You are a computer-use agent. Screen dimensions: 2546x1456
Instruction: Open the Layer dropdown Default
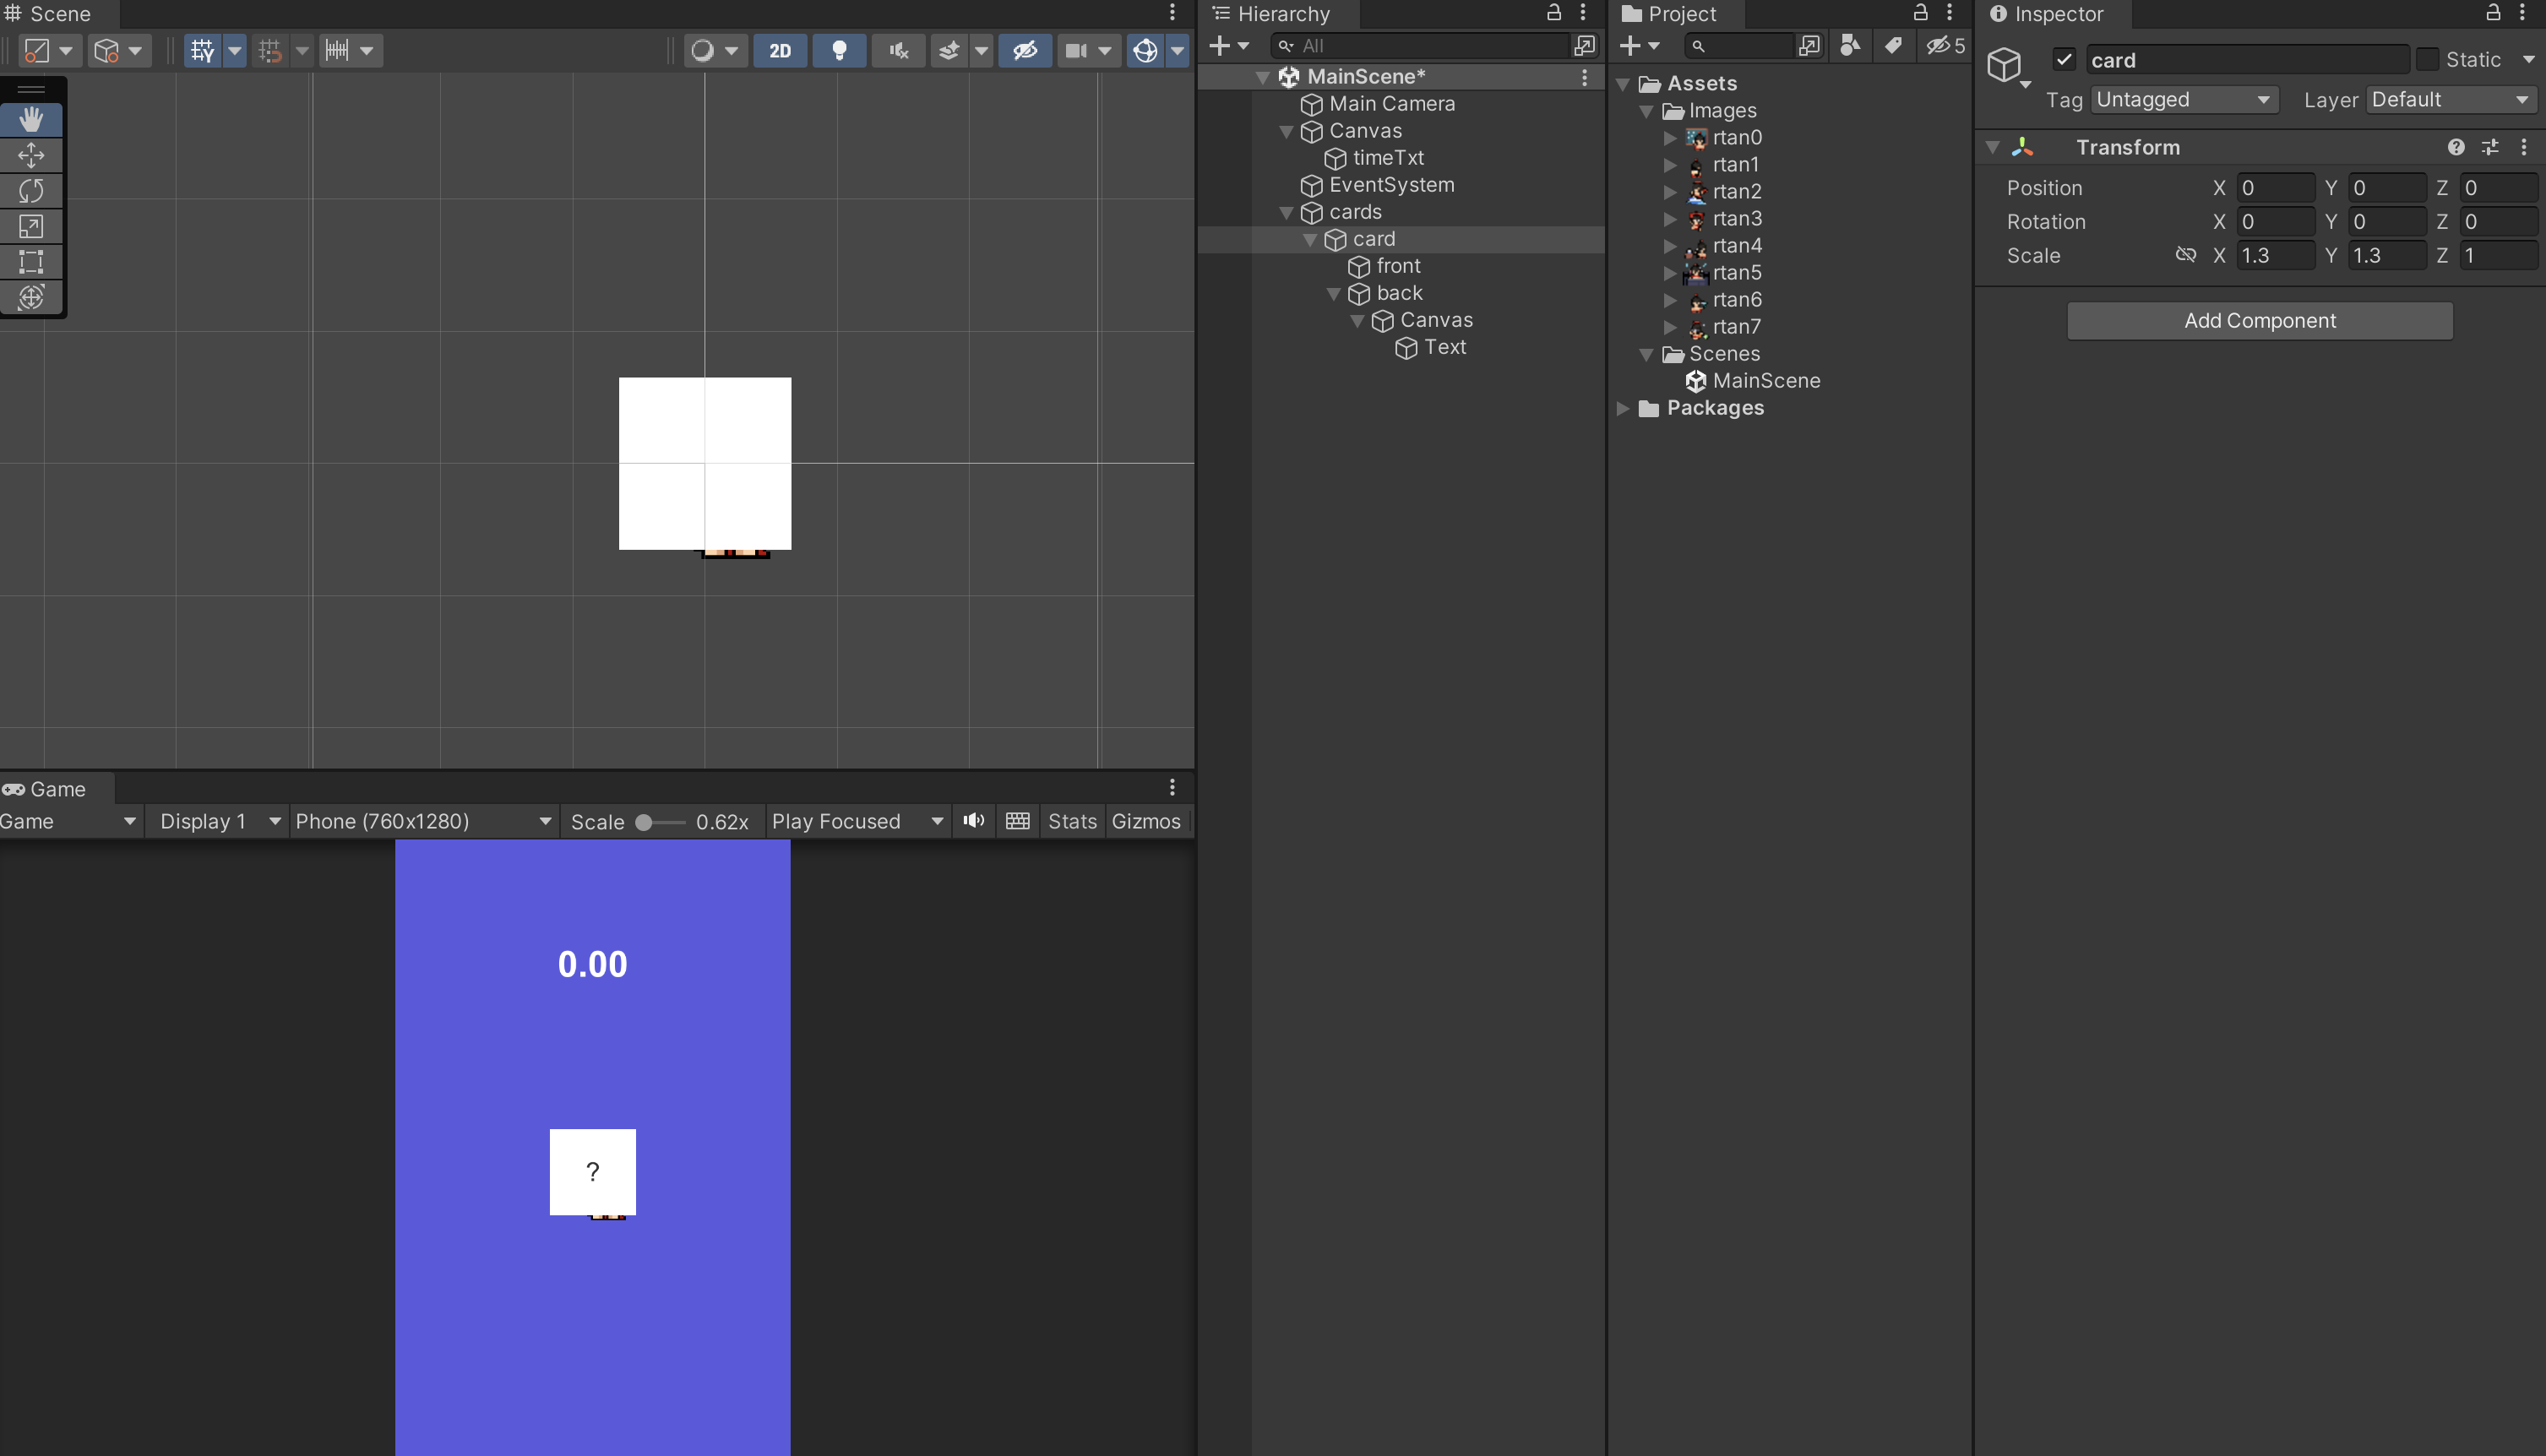click(x=2452, y=100)
